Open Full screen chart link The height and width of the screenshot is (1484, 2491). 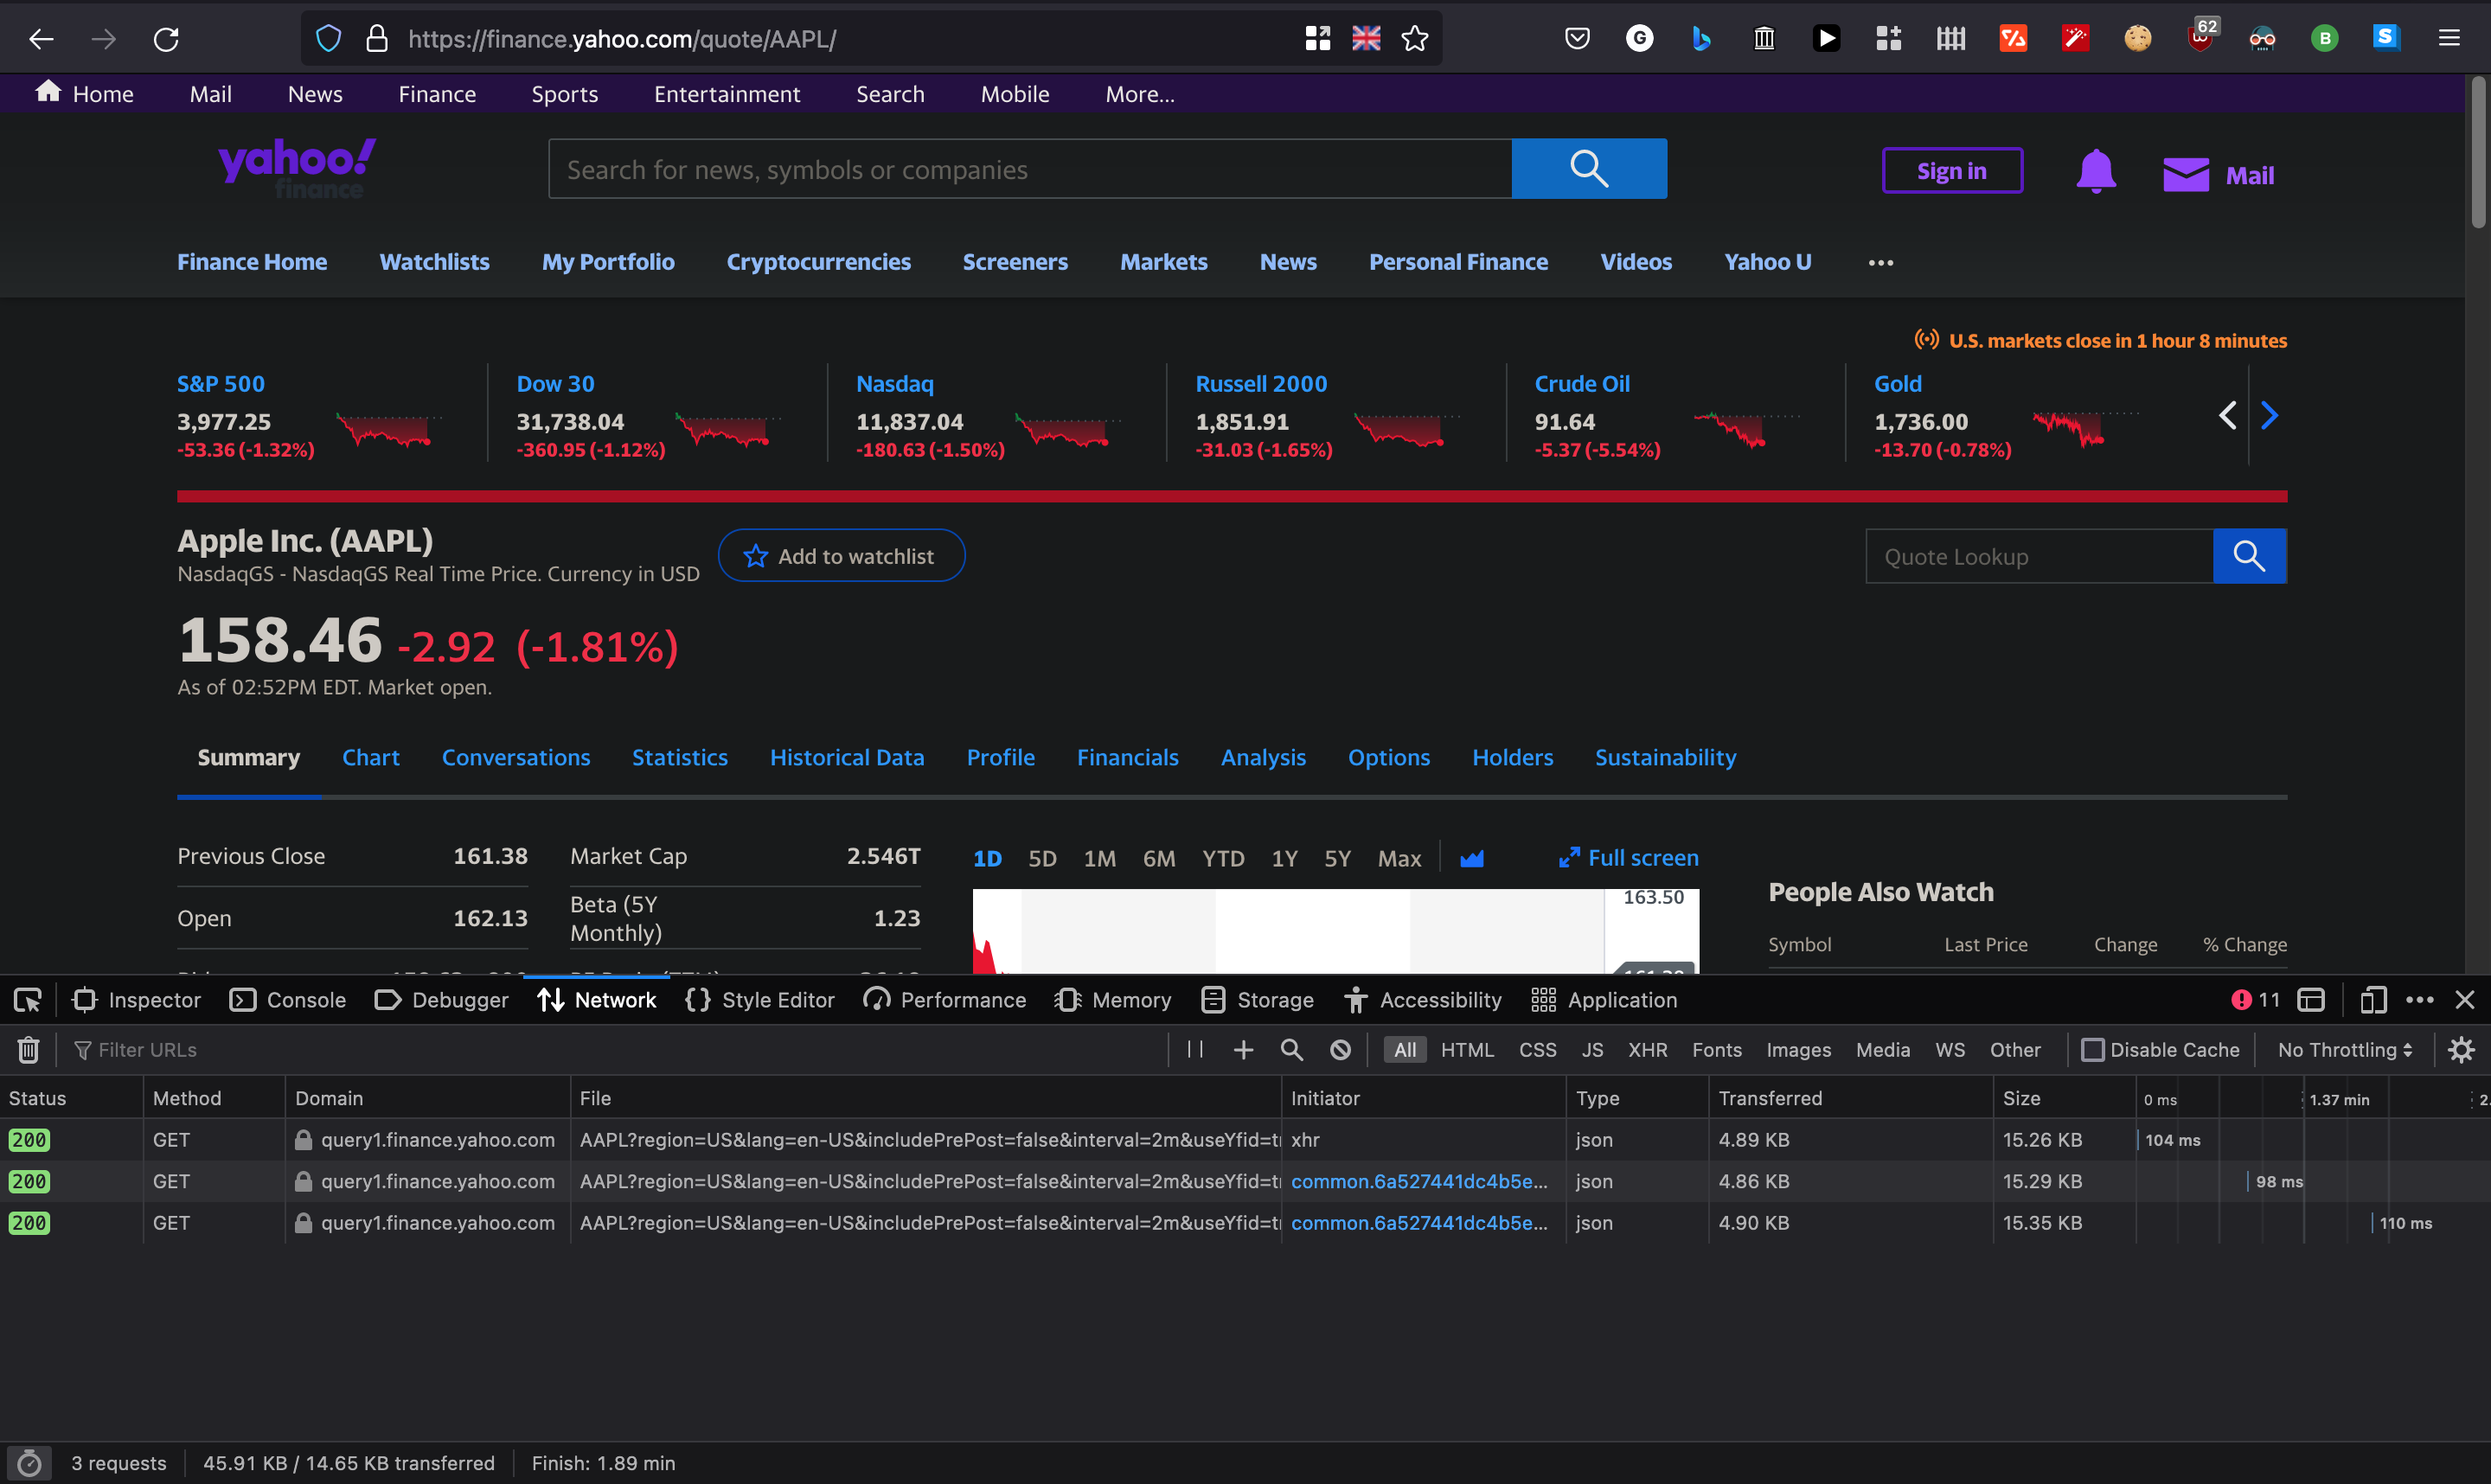pos(1629,858)
